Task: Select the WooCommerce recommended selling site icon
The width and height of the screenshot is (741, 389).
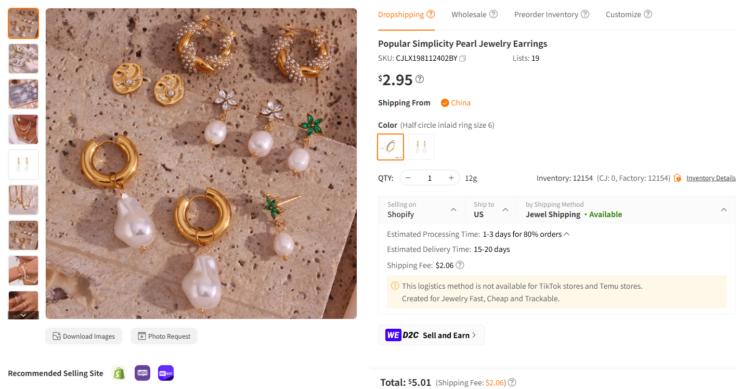Action: 142,373
